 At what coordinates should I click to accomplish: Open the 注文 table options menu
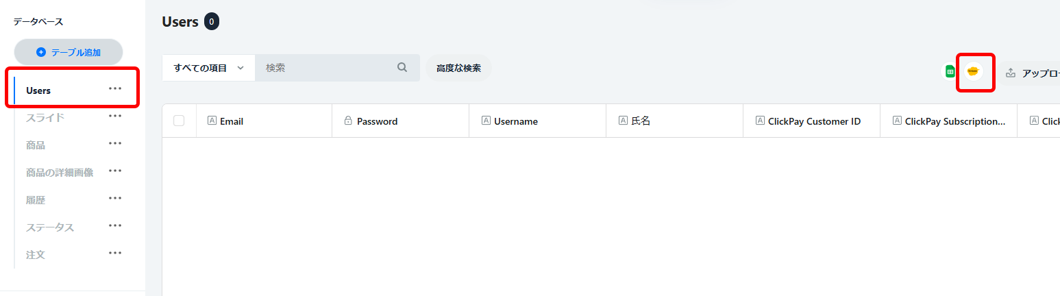(x=115, y=253)
